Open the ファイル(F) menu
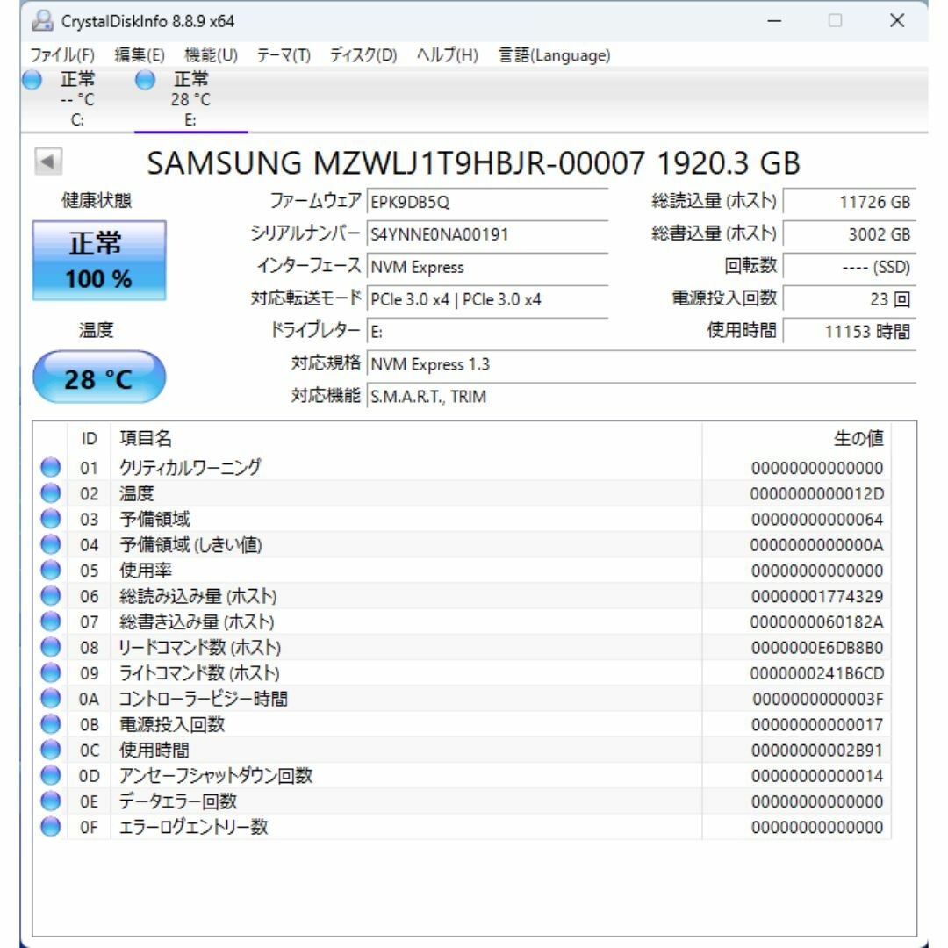The width and height of the screenshot is (948, 948). [x=62, y=55]
